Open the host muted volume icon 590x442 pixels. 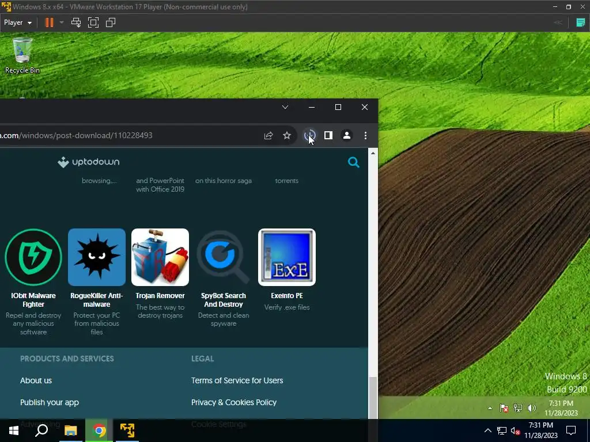tap(516, 430)
